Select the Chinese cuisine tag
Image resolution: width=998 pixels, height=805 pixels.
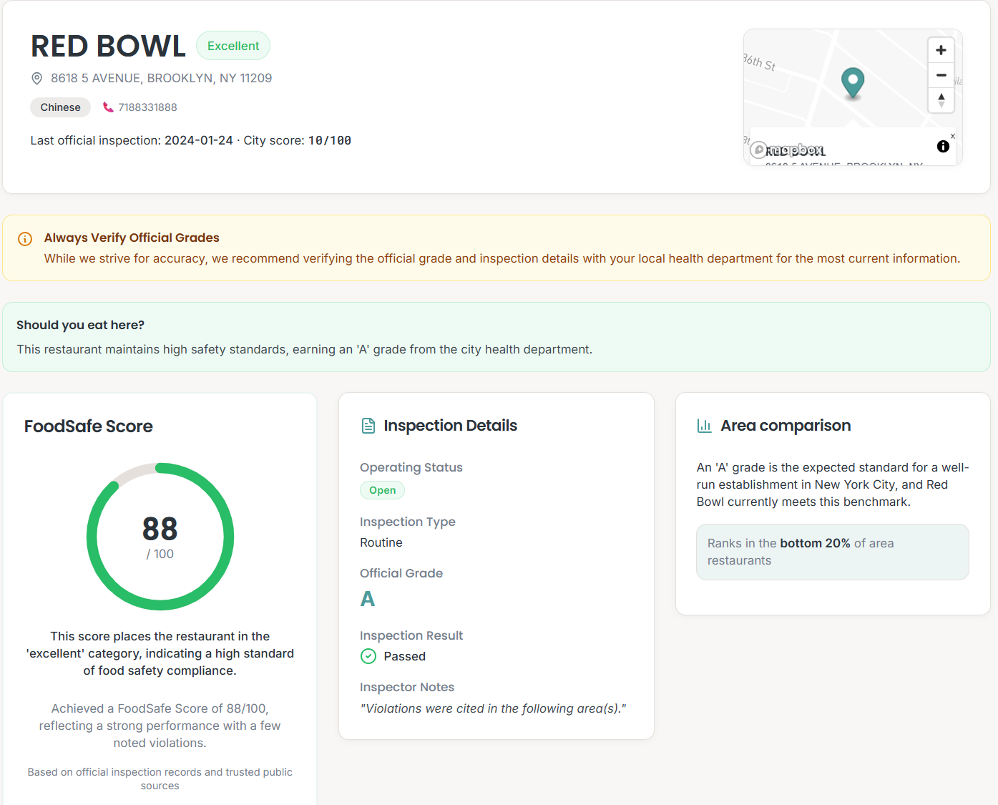(x=60, y=107)
